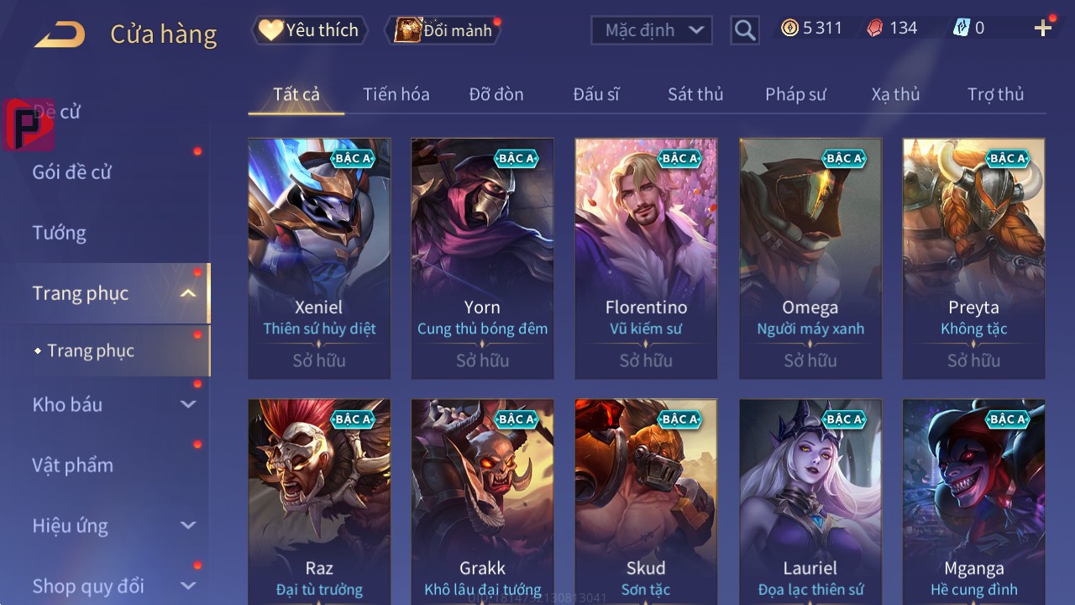This screenshot has height=605, width=1075.
Task: Select Tướng in the sidebar
Action: click(60, 233)
